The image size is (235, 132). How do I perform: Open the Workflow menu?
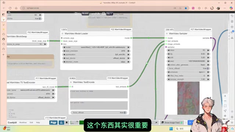pos(23,122)
